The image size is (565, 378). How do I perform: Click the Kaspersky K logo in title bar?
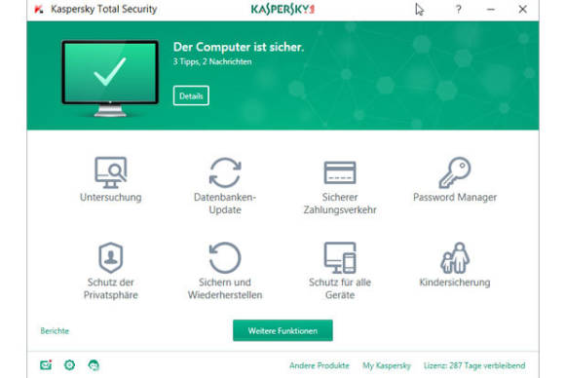(x=39, y=9)
